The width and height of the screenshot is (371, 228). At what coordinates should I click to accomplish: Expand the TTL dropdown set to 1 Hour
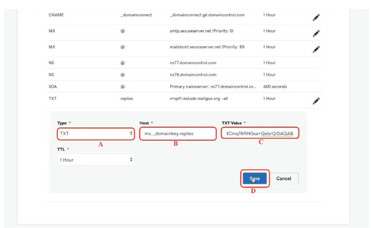click(95, 160)
